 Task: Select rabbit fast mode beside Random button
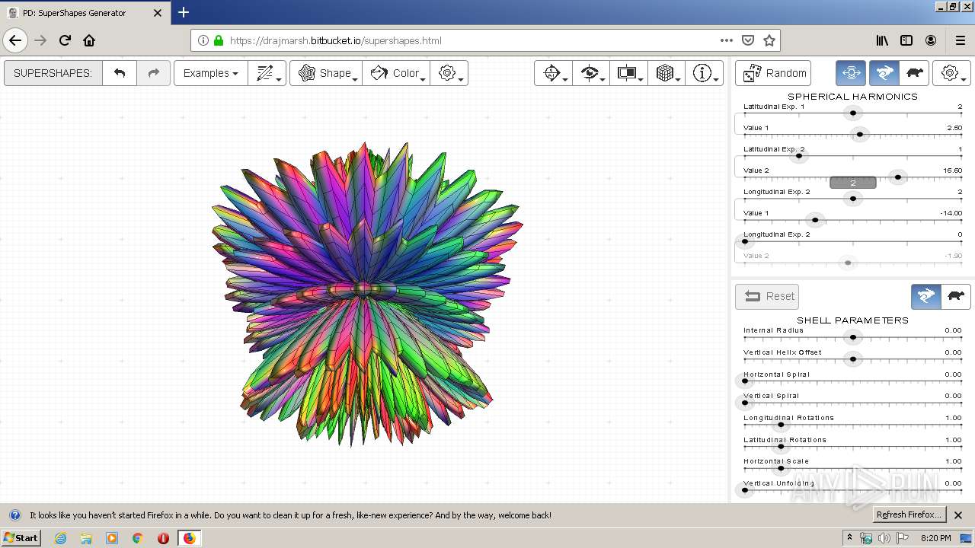pyautogui.click(x=884, y=73)
